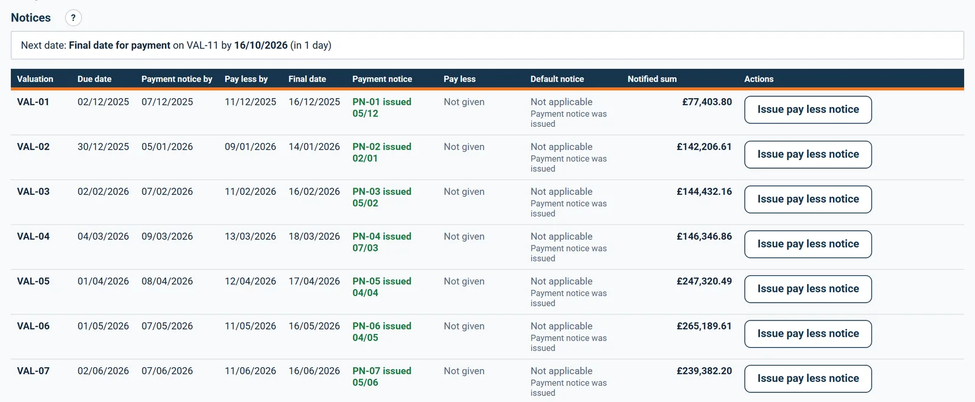Screen dimensions: 975x402
Task: Click the notified sum £146,346.86
Action: [x=704, y=236]
